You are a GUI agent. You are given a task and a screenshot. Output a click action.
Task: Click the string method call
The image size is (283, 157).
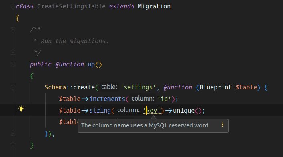100,111
